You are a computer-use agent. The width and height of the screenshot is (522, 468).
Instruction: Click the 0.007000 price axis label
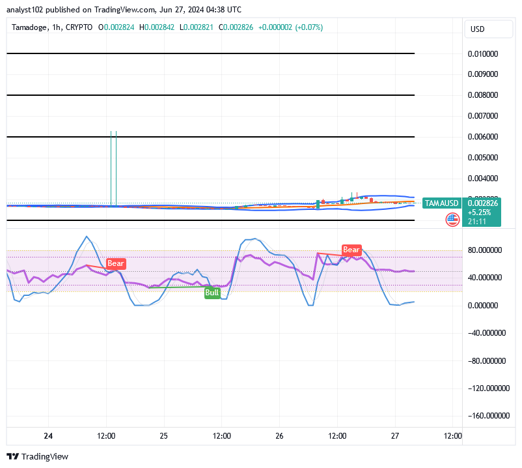coord(483,116)
